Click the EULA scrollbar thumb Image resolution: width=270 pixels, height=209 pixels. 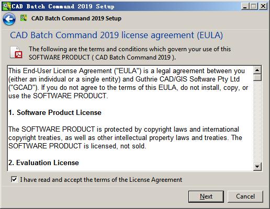point(257,77)
